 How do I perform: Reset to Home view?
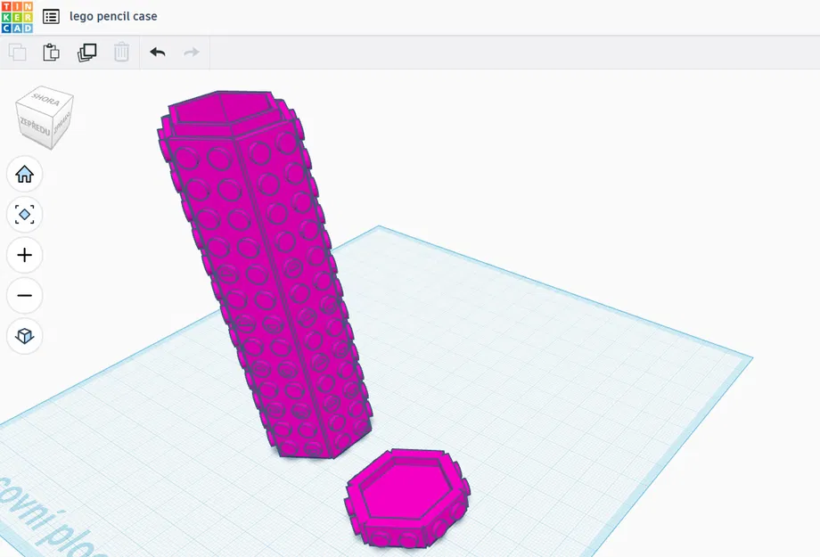(x=25, y=174)
